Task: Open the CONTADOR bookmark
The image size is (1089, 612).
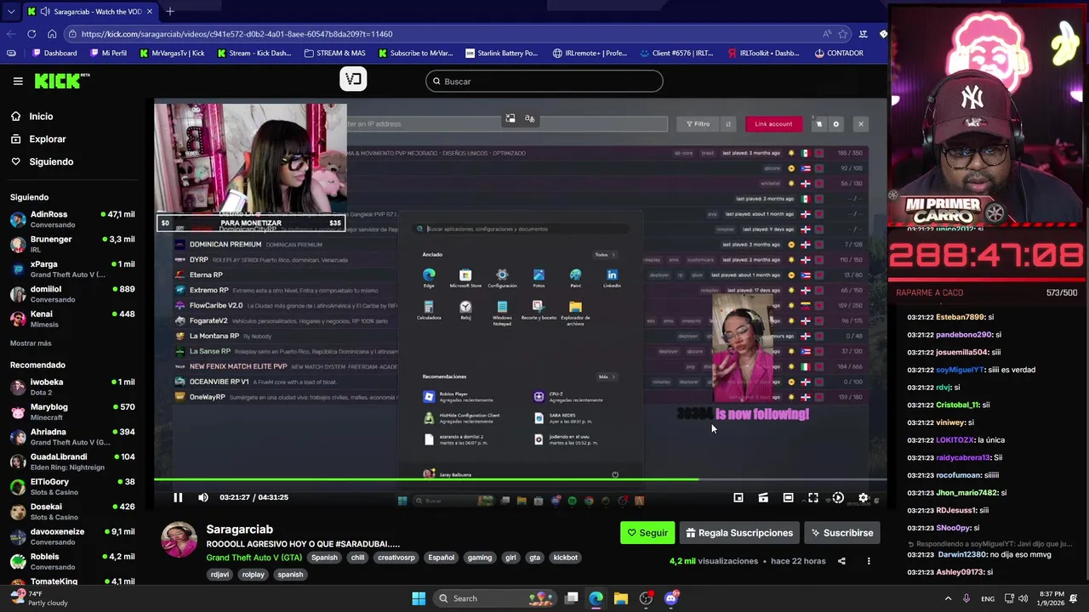Action: (x=839, y=53)
